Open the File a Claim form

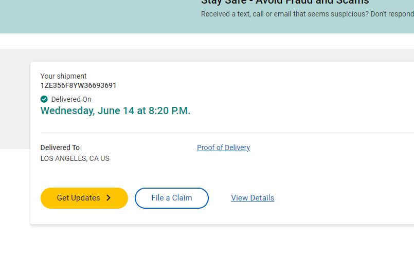171,198
